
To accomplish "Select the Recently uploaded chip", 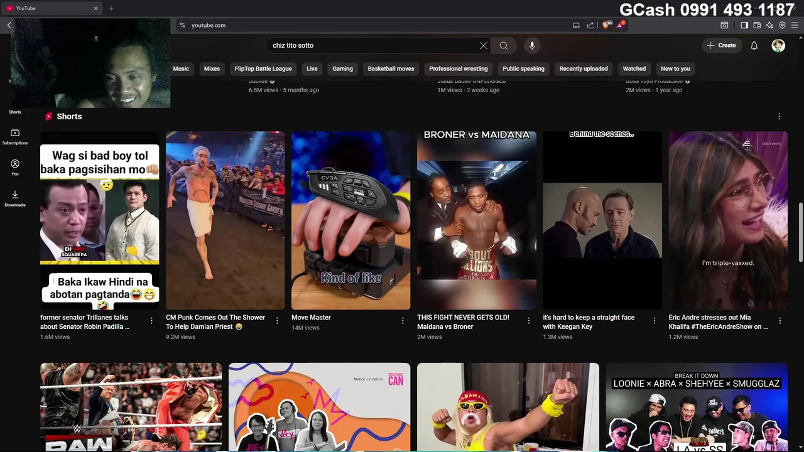I will 584,68.
